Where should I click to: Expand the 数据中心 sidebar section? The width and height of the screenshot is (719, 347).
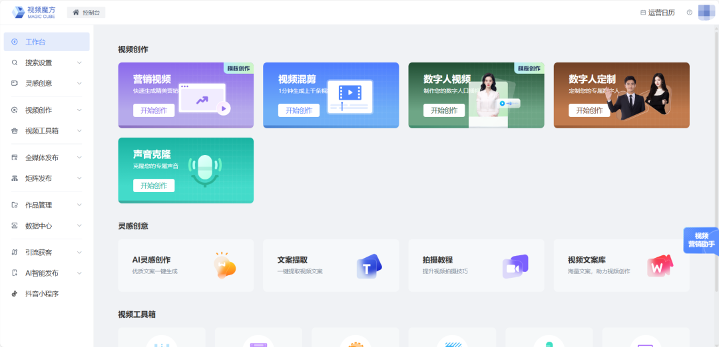[x=79, y=226]
